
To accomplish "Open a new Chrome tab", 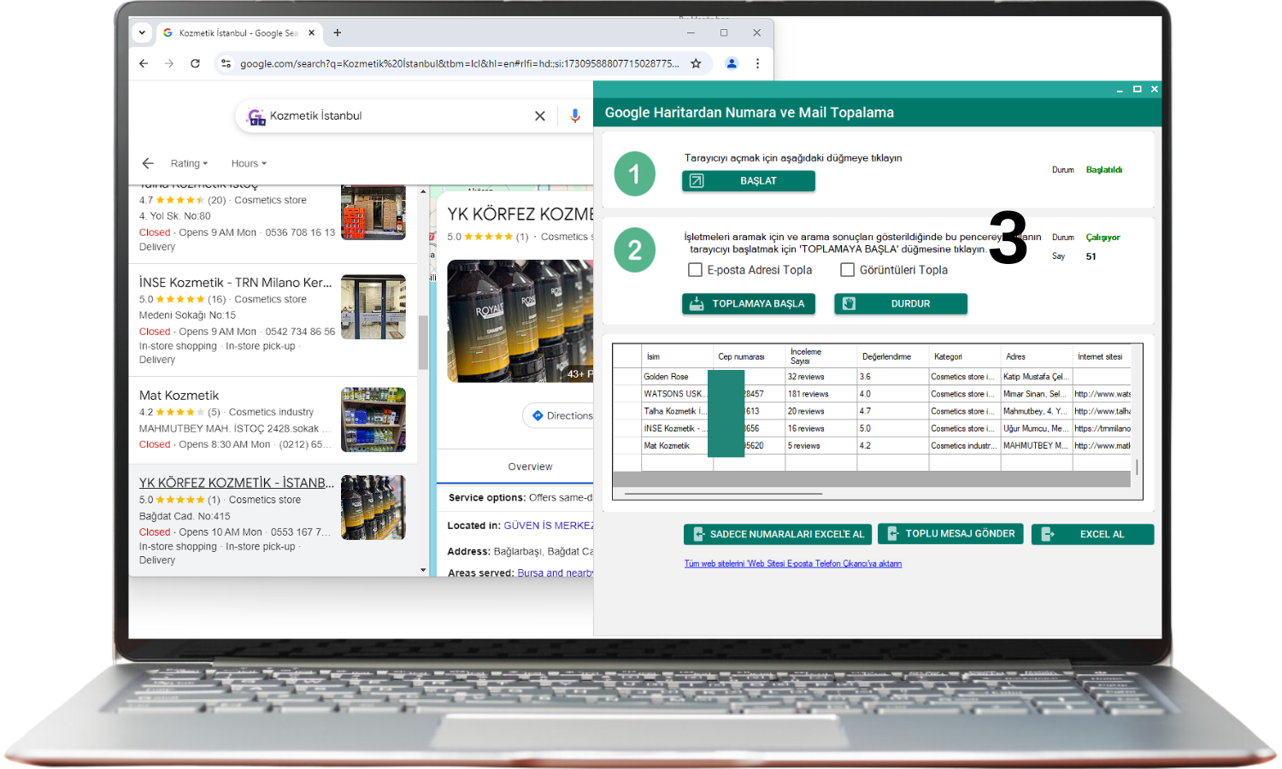I will [x=338, y=32].
